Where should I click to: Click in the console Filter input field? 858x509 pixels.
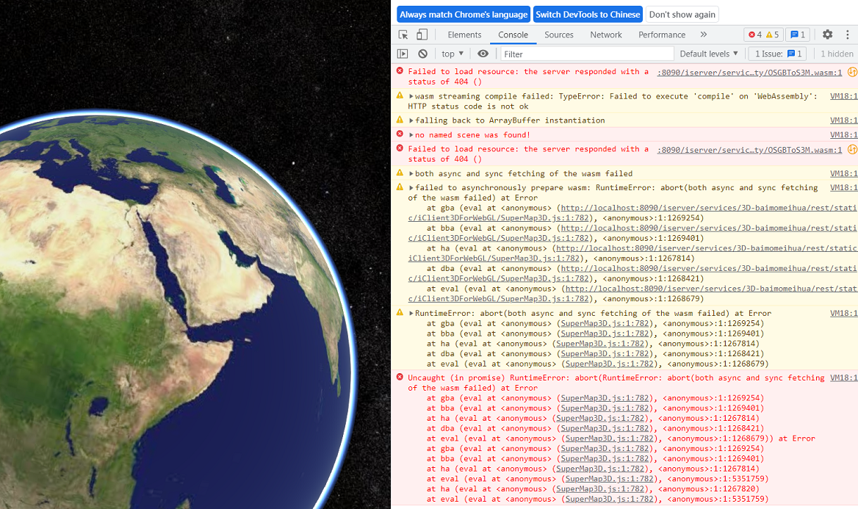pos(587,54)
